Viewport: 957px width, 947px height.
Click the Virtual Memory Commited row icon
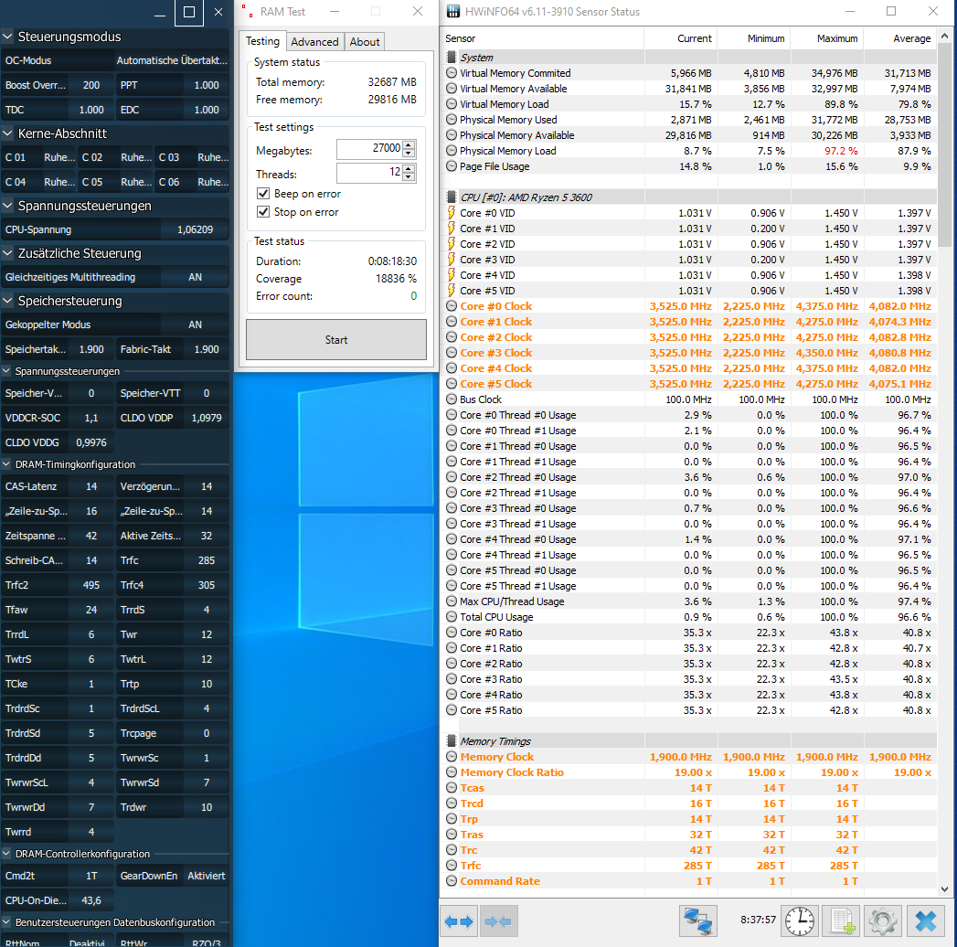click(452, 72)
